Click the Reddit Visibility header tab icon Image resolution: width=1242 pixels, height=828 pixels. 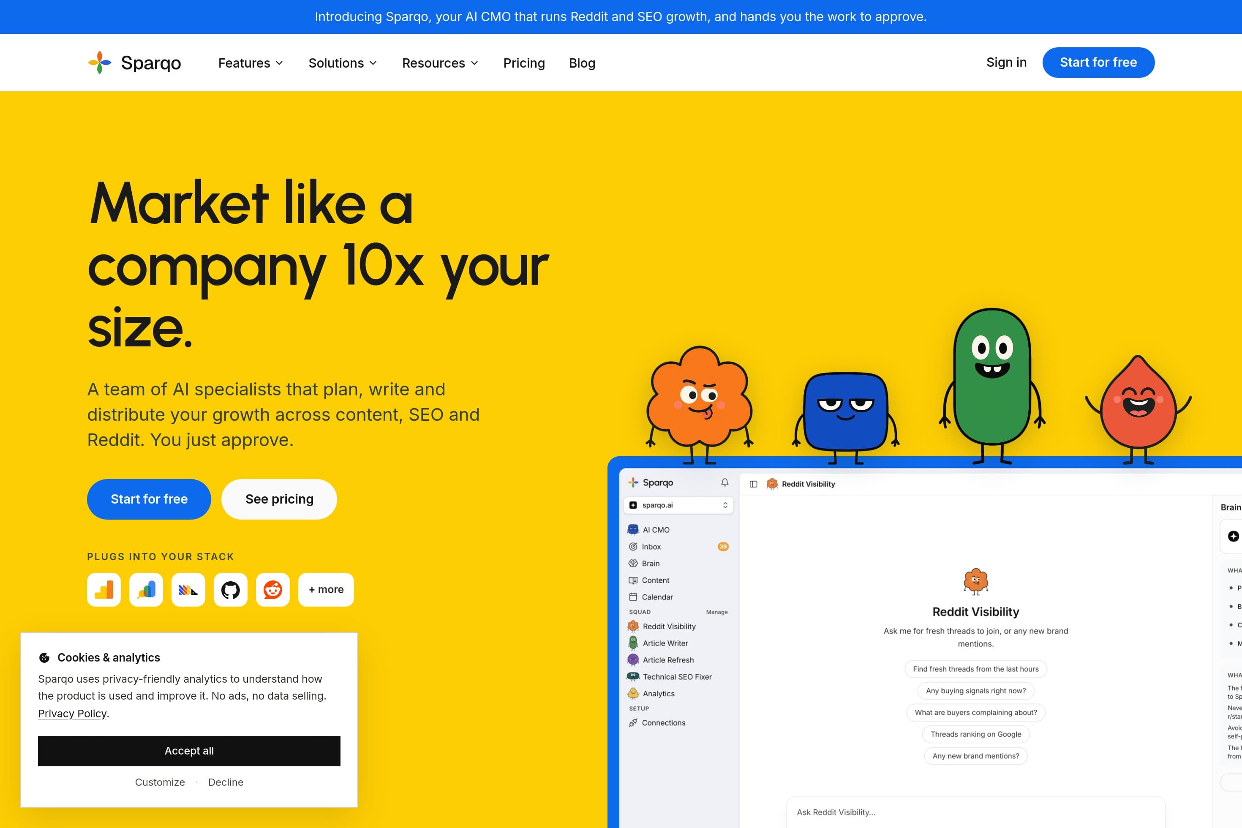[x=771, y=484]
